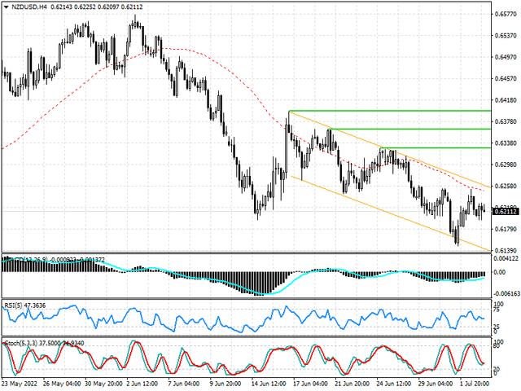Select the lowest green horizontal line

(440, 148)
